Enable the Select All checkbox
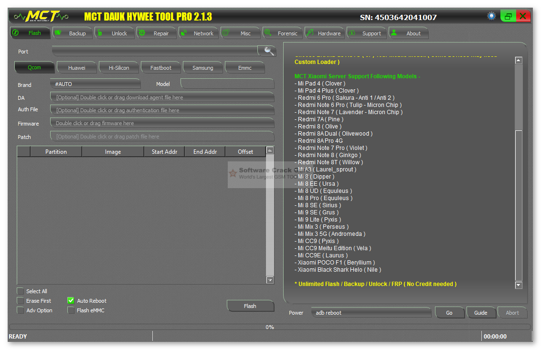Screen dimensions: 541x350 click(x=21, y=291)
